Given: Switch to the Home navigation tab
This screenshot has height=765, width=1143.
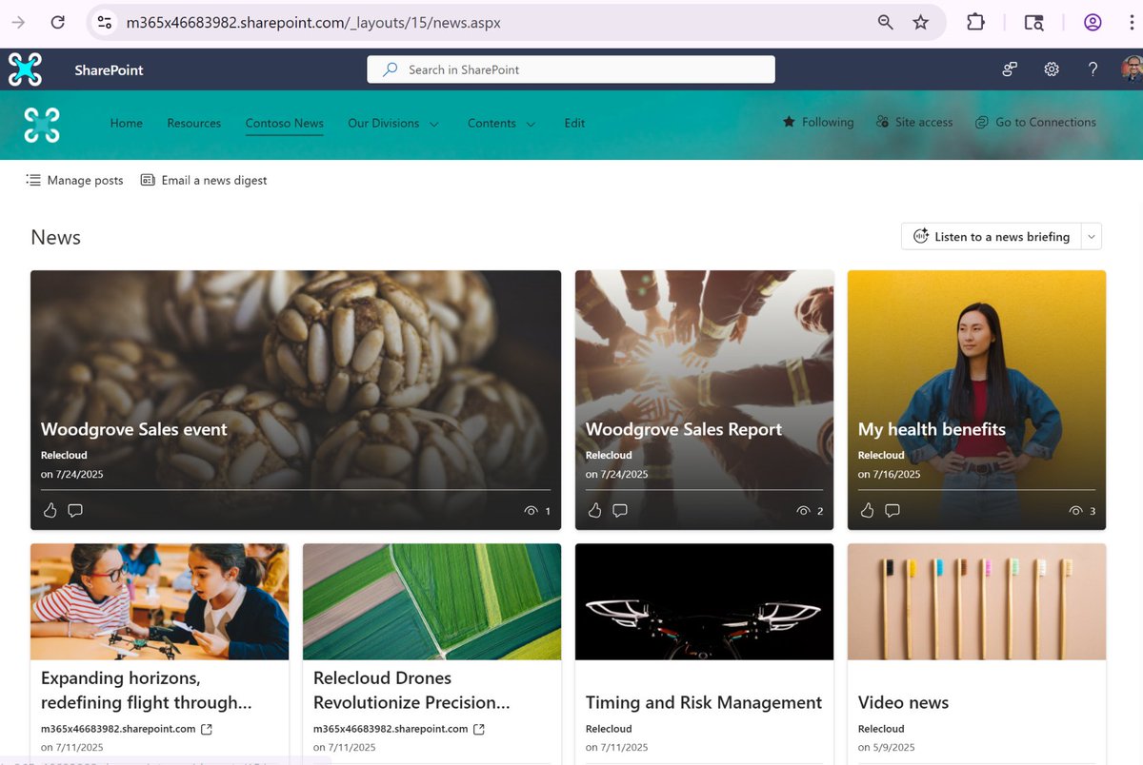Looking at the screenshot, I should [126, 123].
